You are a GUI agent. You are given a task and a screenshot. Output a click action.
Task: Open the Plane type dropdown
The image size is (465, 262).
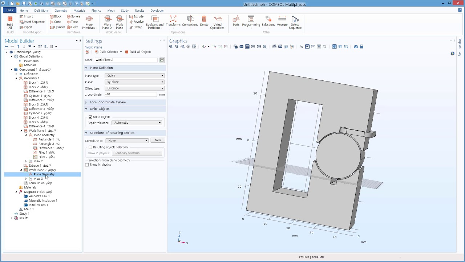[134, 76]
